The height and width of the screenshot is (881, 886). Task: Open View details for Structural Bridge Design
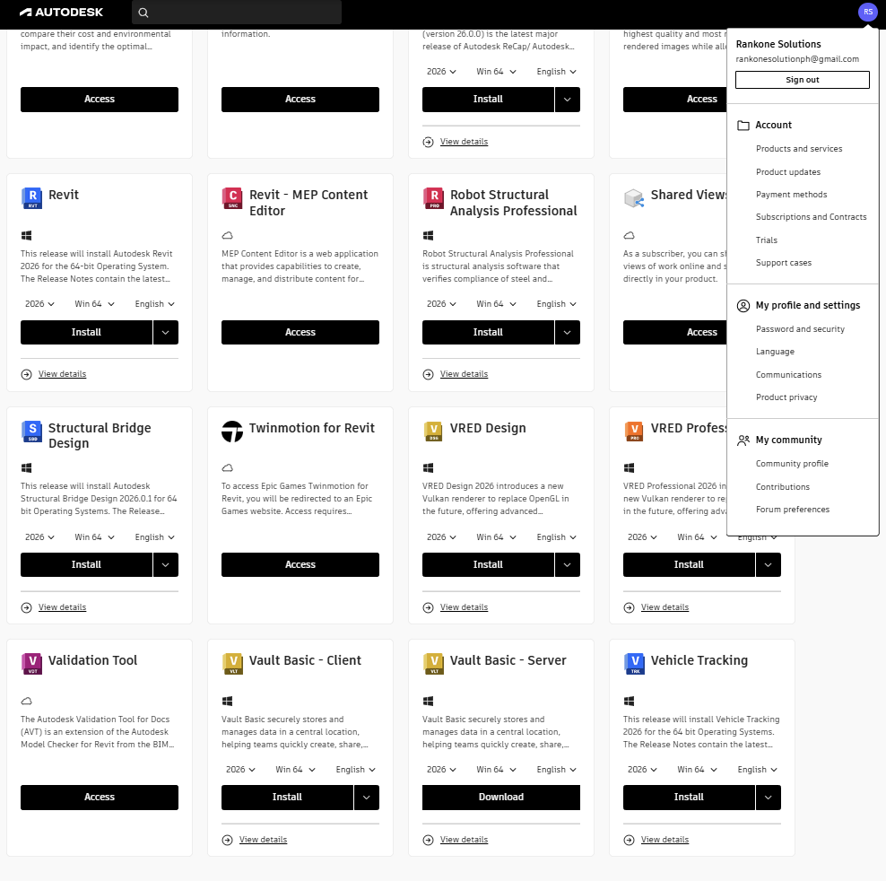click(x=62, y=607)
